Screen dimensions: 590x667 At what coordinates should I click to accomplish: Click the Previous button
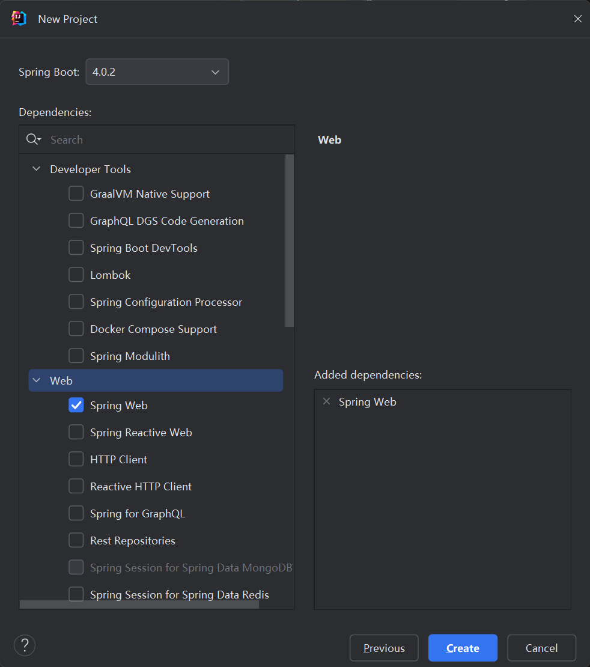point(384,648)
